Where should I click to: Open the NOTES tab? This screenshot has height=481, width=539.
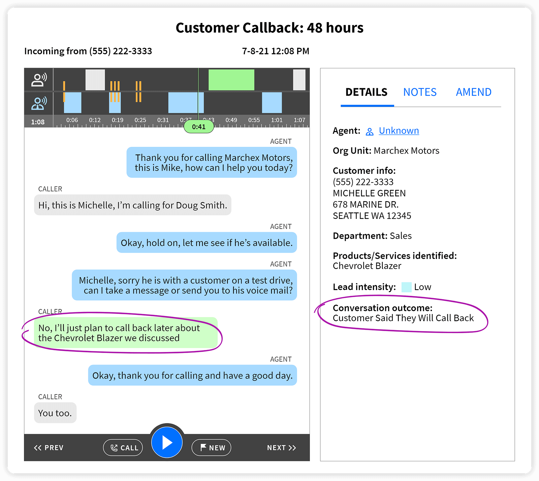click(x=420, y=92)
